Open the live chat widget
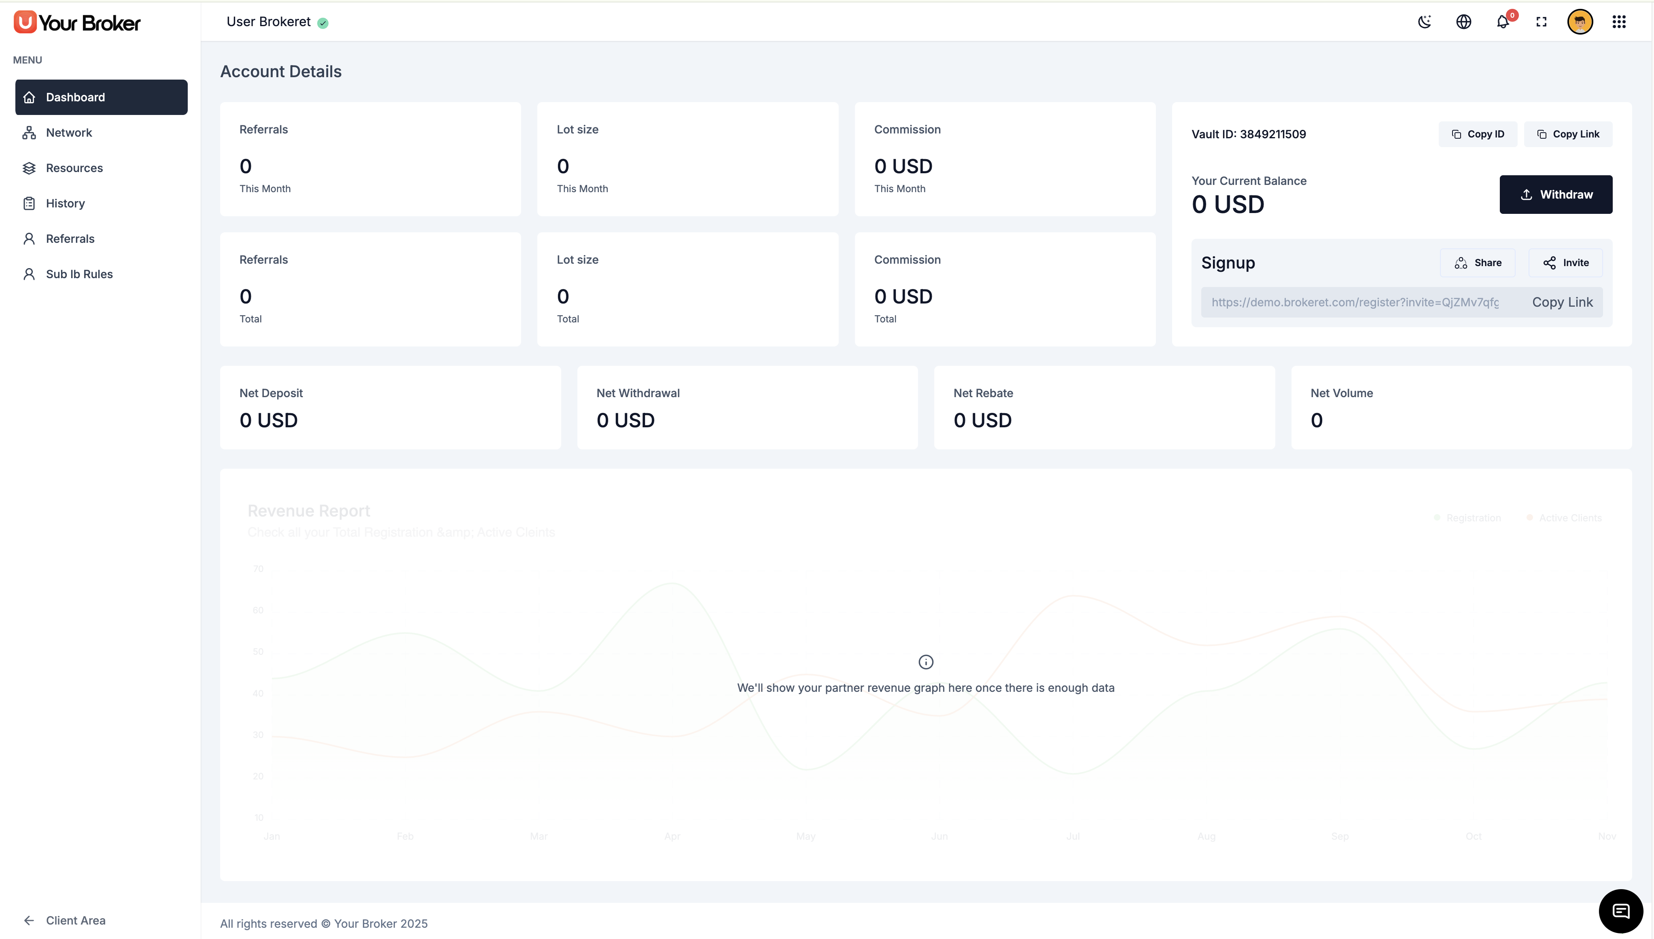Image resolution: width=1654 pixels, height=939 pixels. coord(1621,910)
